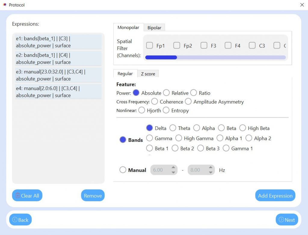
Task: Click the Next arrow icon
Action: click(x=281, y=220)
